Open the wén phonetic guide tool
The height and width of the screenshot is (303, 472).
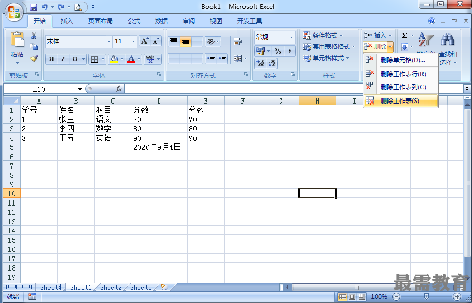[150, 59]
